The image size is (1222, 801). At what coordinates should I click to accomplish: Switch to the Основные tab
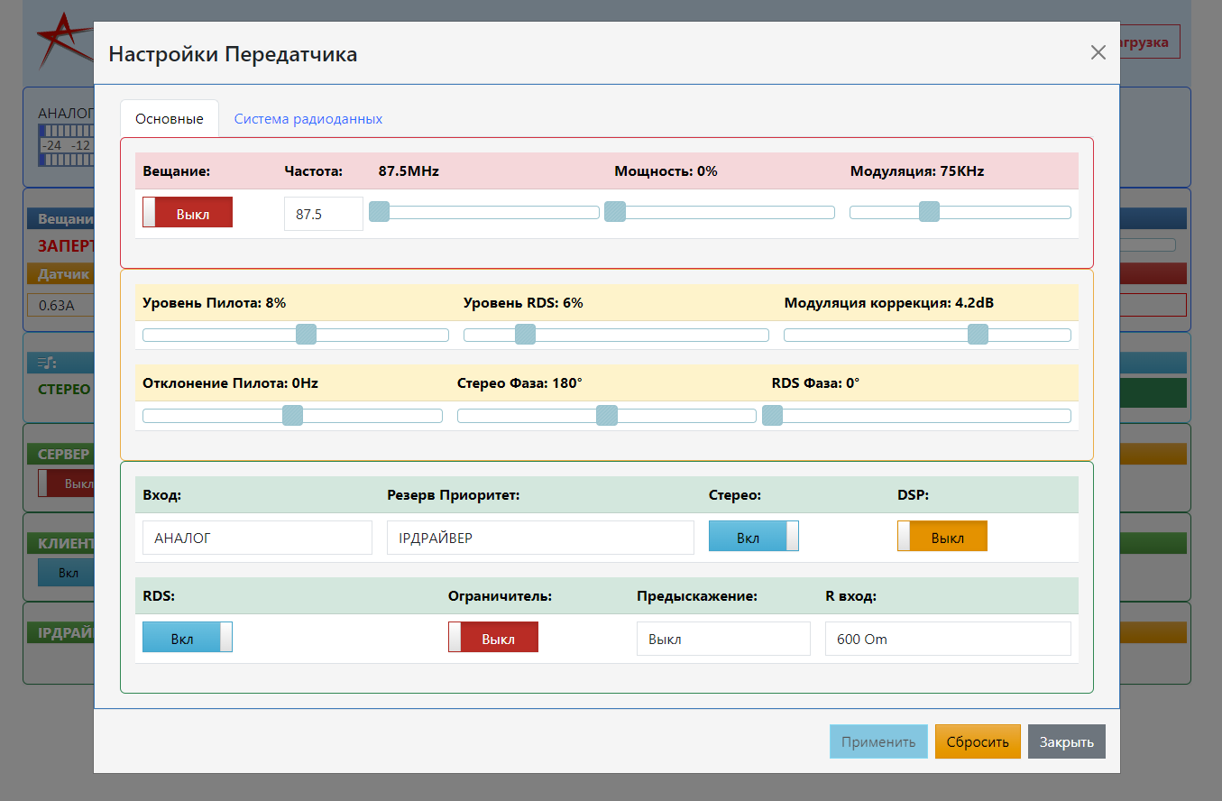pyautogui.click(x=170, y=119)
